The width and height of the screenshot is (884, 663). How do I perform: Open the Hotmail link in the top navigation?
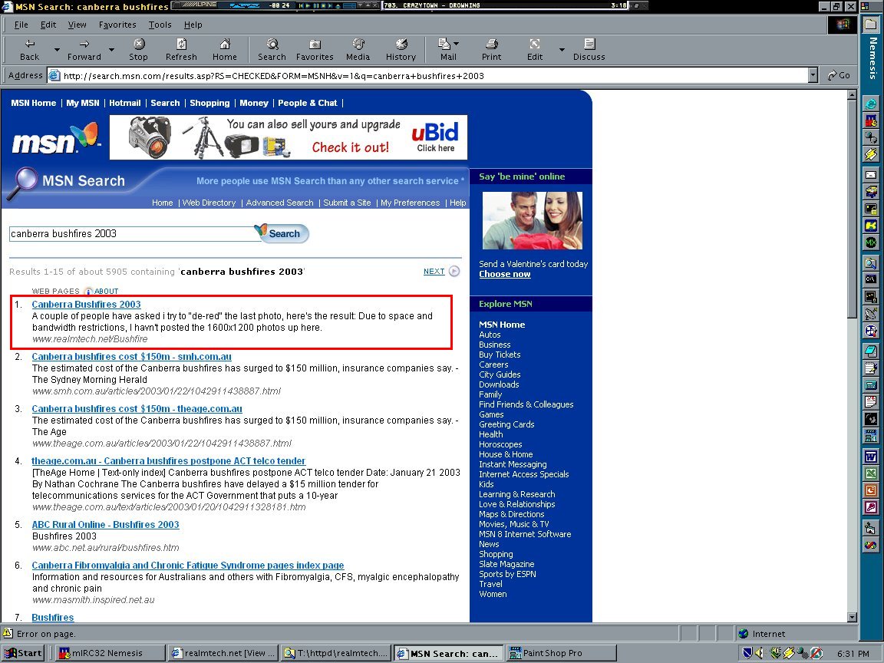click(x=124, y=103)
